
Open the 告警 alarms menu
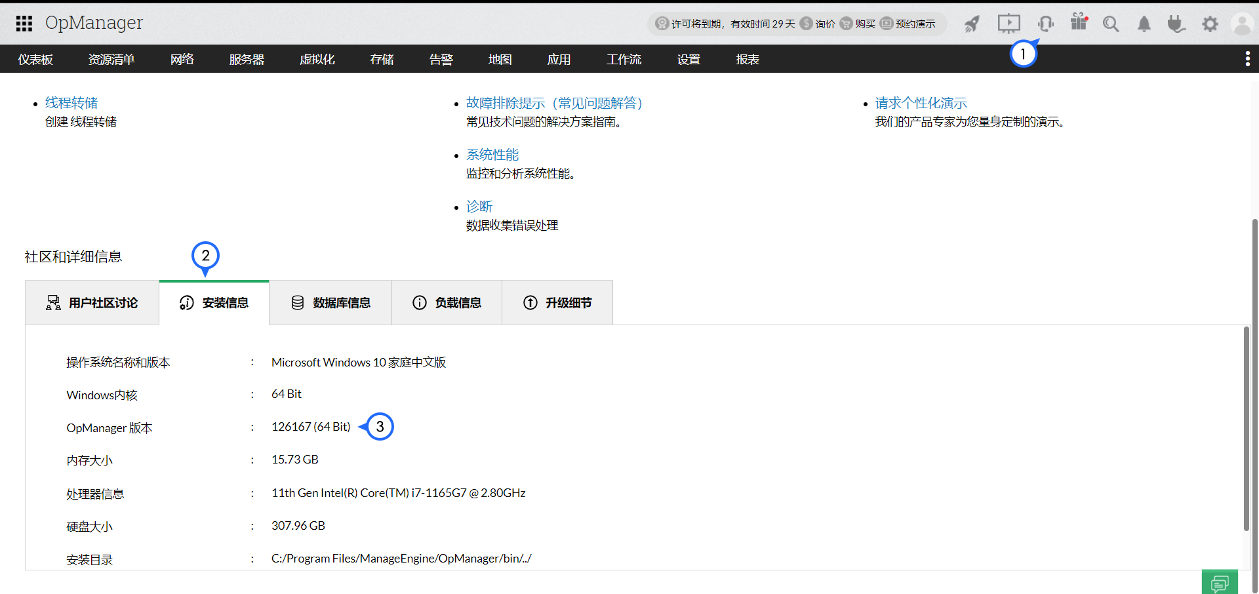point(441,59)
